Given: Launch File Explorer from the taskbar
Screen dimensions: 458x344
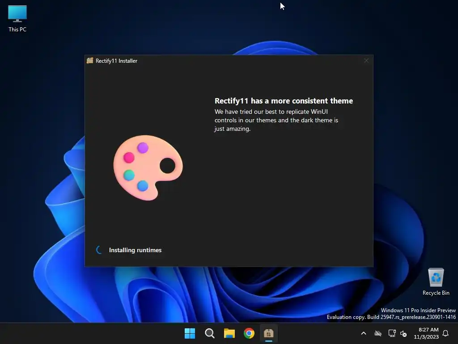Looking at the screenshot, I should click(229, 333).
